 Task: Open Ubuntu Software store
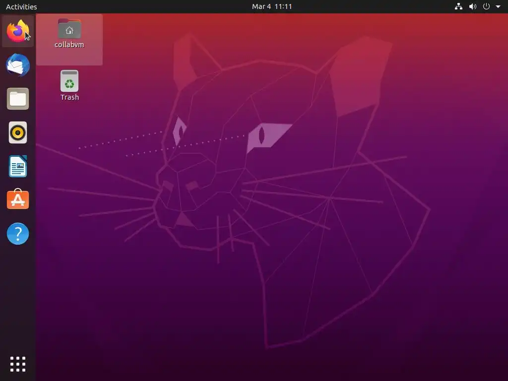18,199
